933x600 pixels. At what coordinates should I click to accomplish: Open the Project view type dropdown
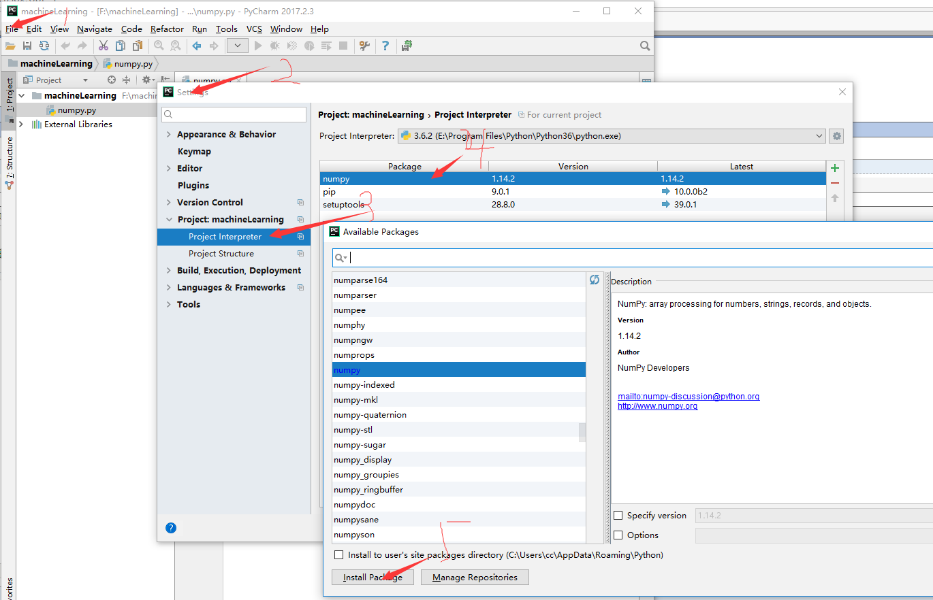click(85, 80)
